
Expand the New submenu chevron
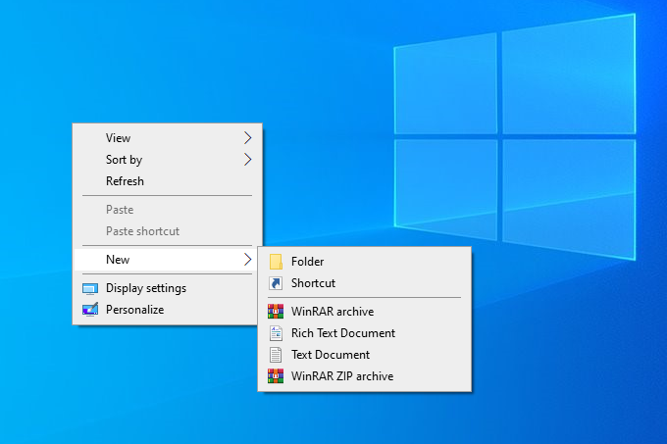coord(247,259)
